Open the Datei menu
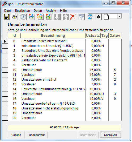The image size is (132, 142). click(x=8, y=11)
